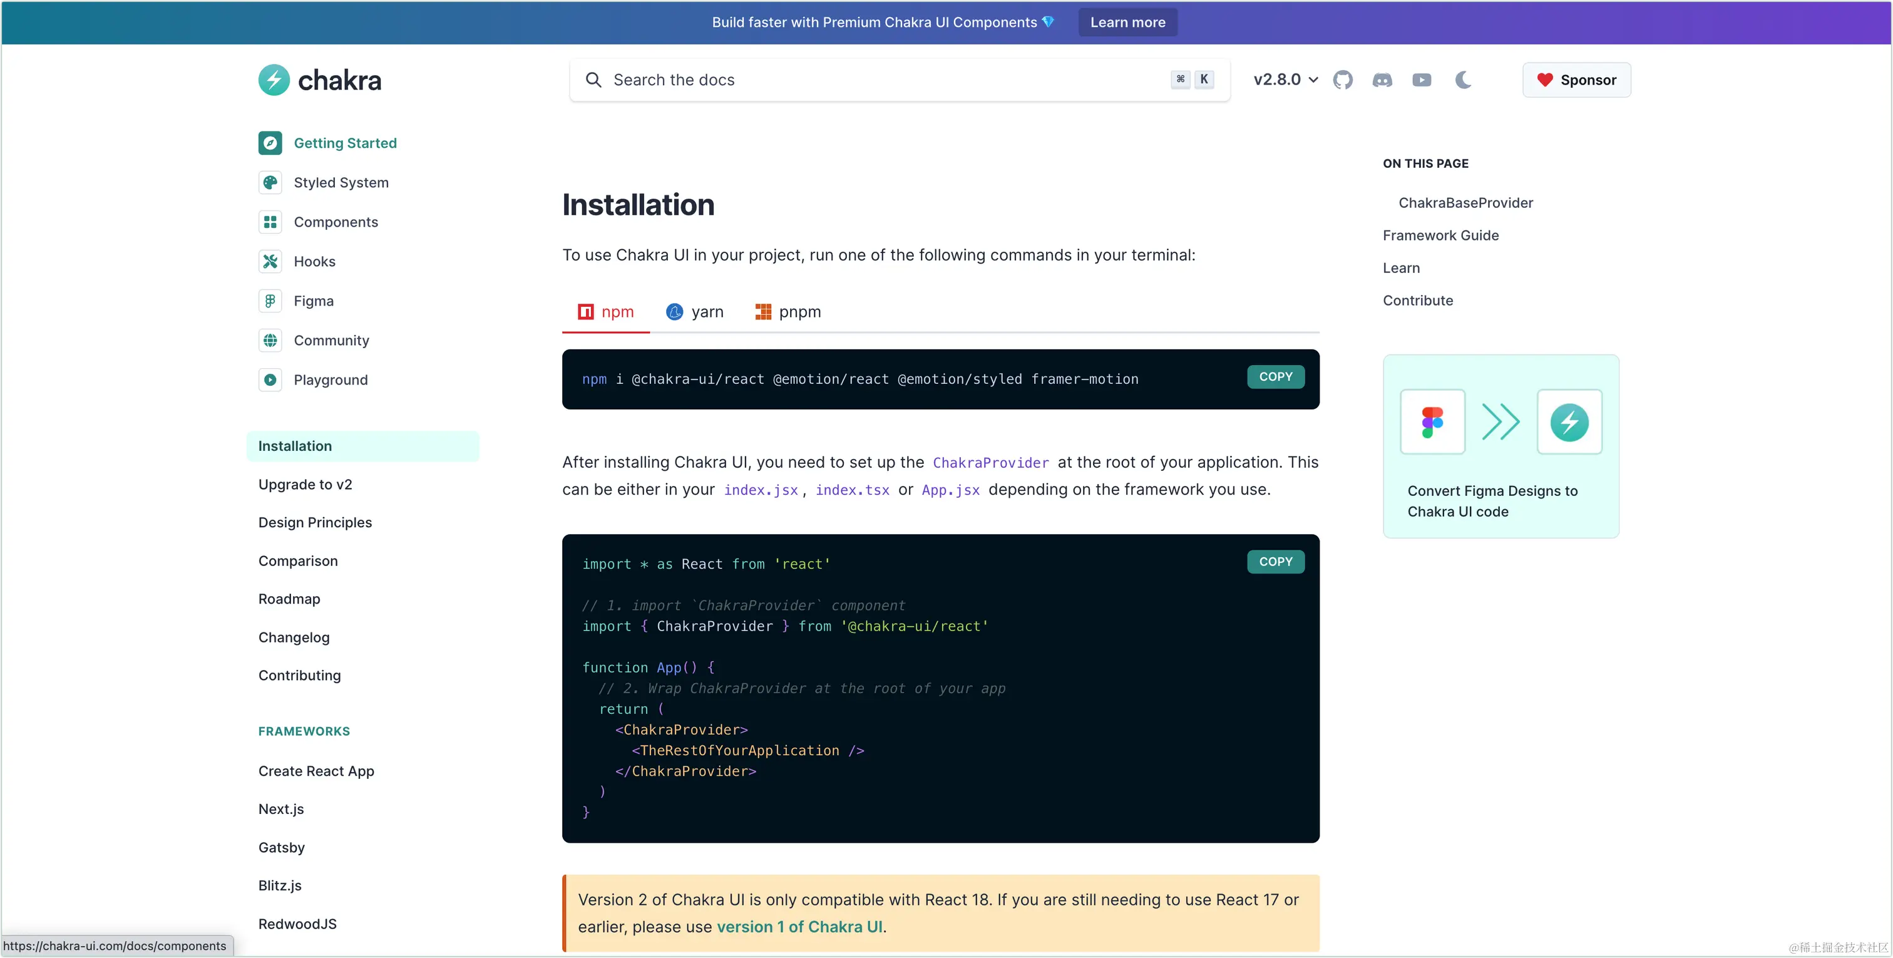Open the YouTube channel icon
This screenshot has height=958, width=1893.
[1422, 80]
